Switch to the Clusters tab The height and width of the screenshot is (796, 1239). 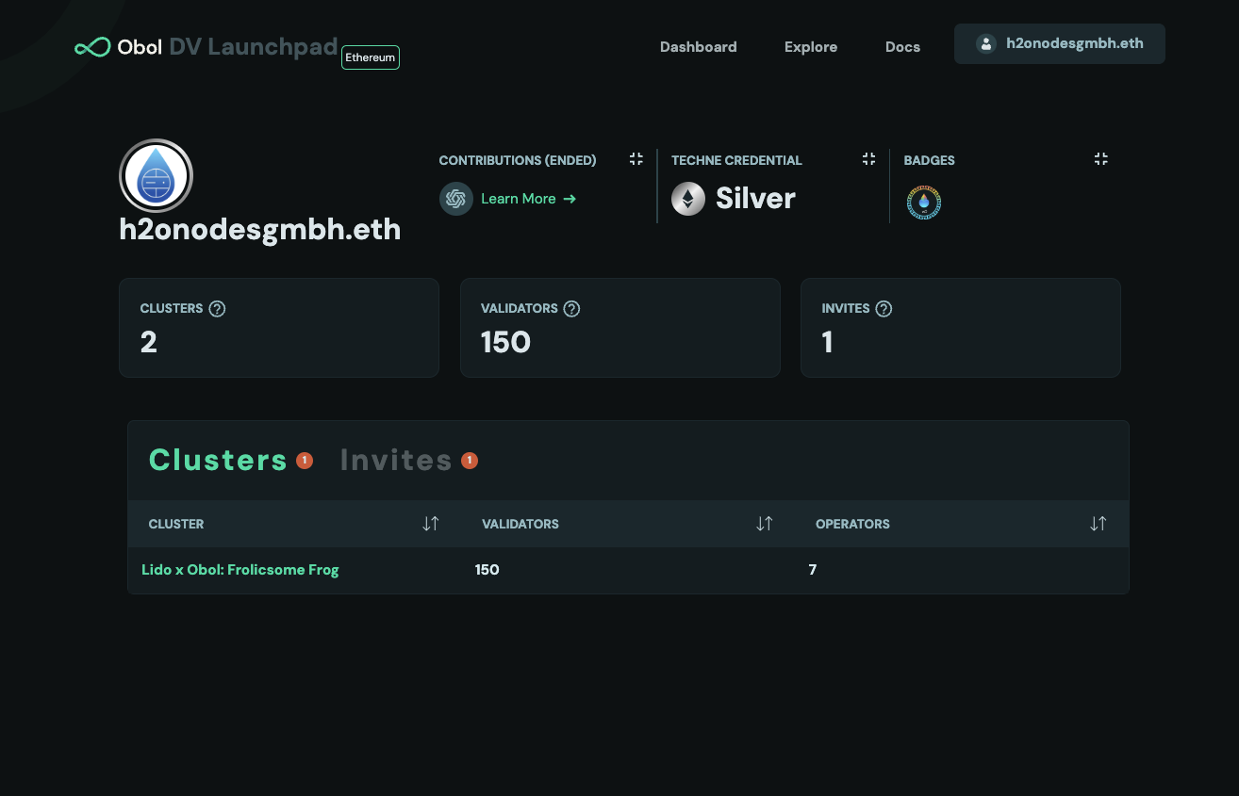click(x=218, y=460)
